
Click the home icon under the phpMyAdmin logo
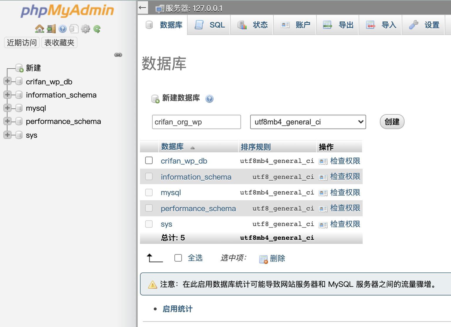pos(39,29)
